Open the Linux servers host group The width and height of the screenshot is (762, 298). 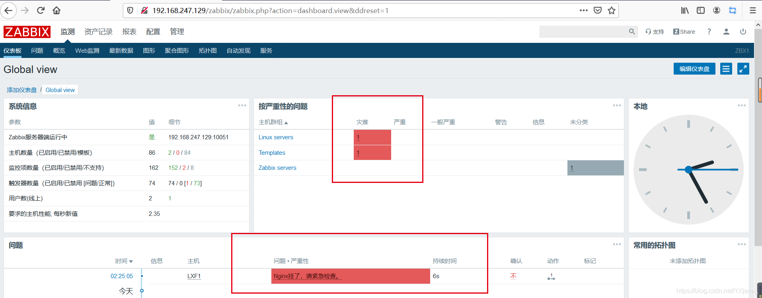(x=276, y=137)
